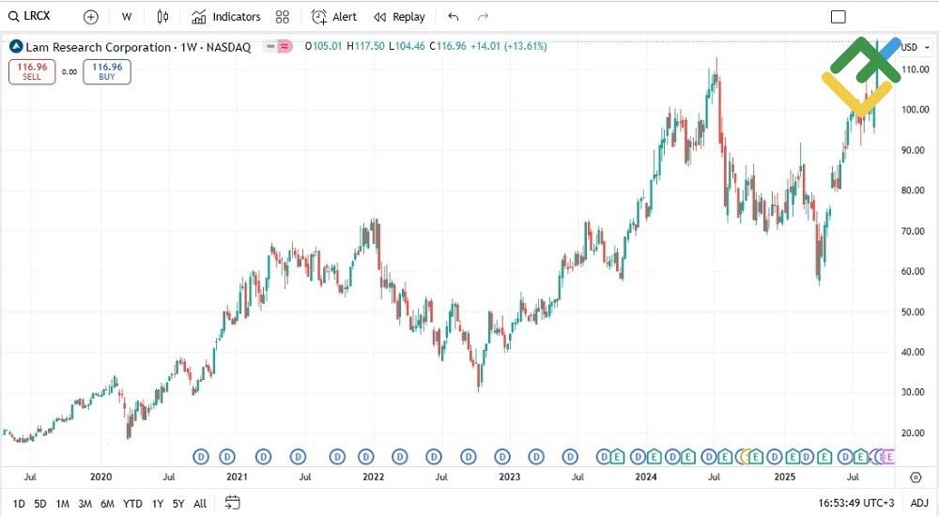939x516 pixels.
Task: Click the 2023 time axis label
Action: coord(510,478)
